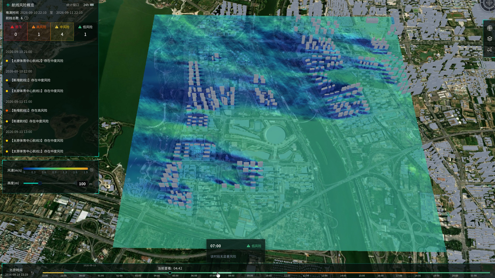The width and height of the screenshot is (495, 278).
Task: Open the map layers icon
Action: [490, 39]
